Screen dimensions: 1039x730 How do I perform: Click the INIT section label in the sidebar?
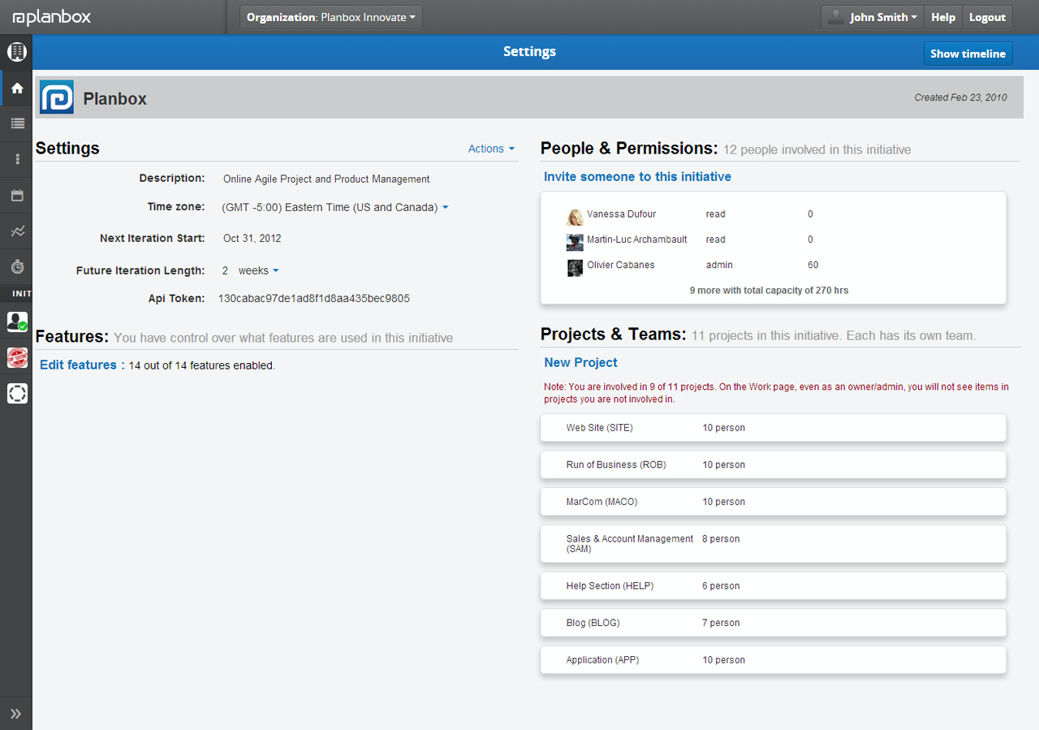21,293
